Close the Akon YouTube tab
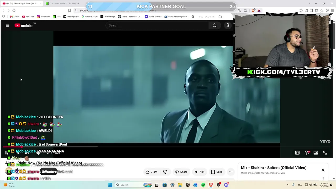 point(40,3)
